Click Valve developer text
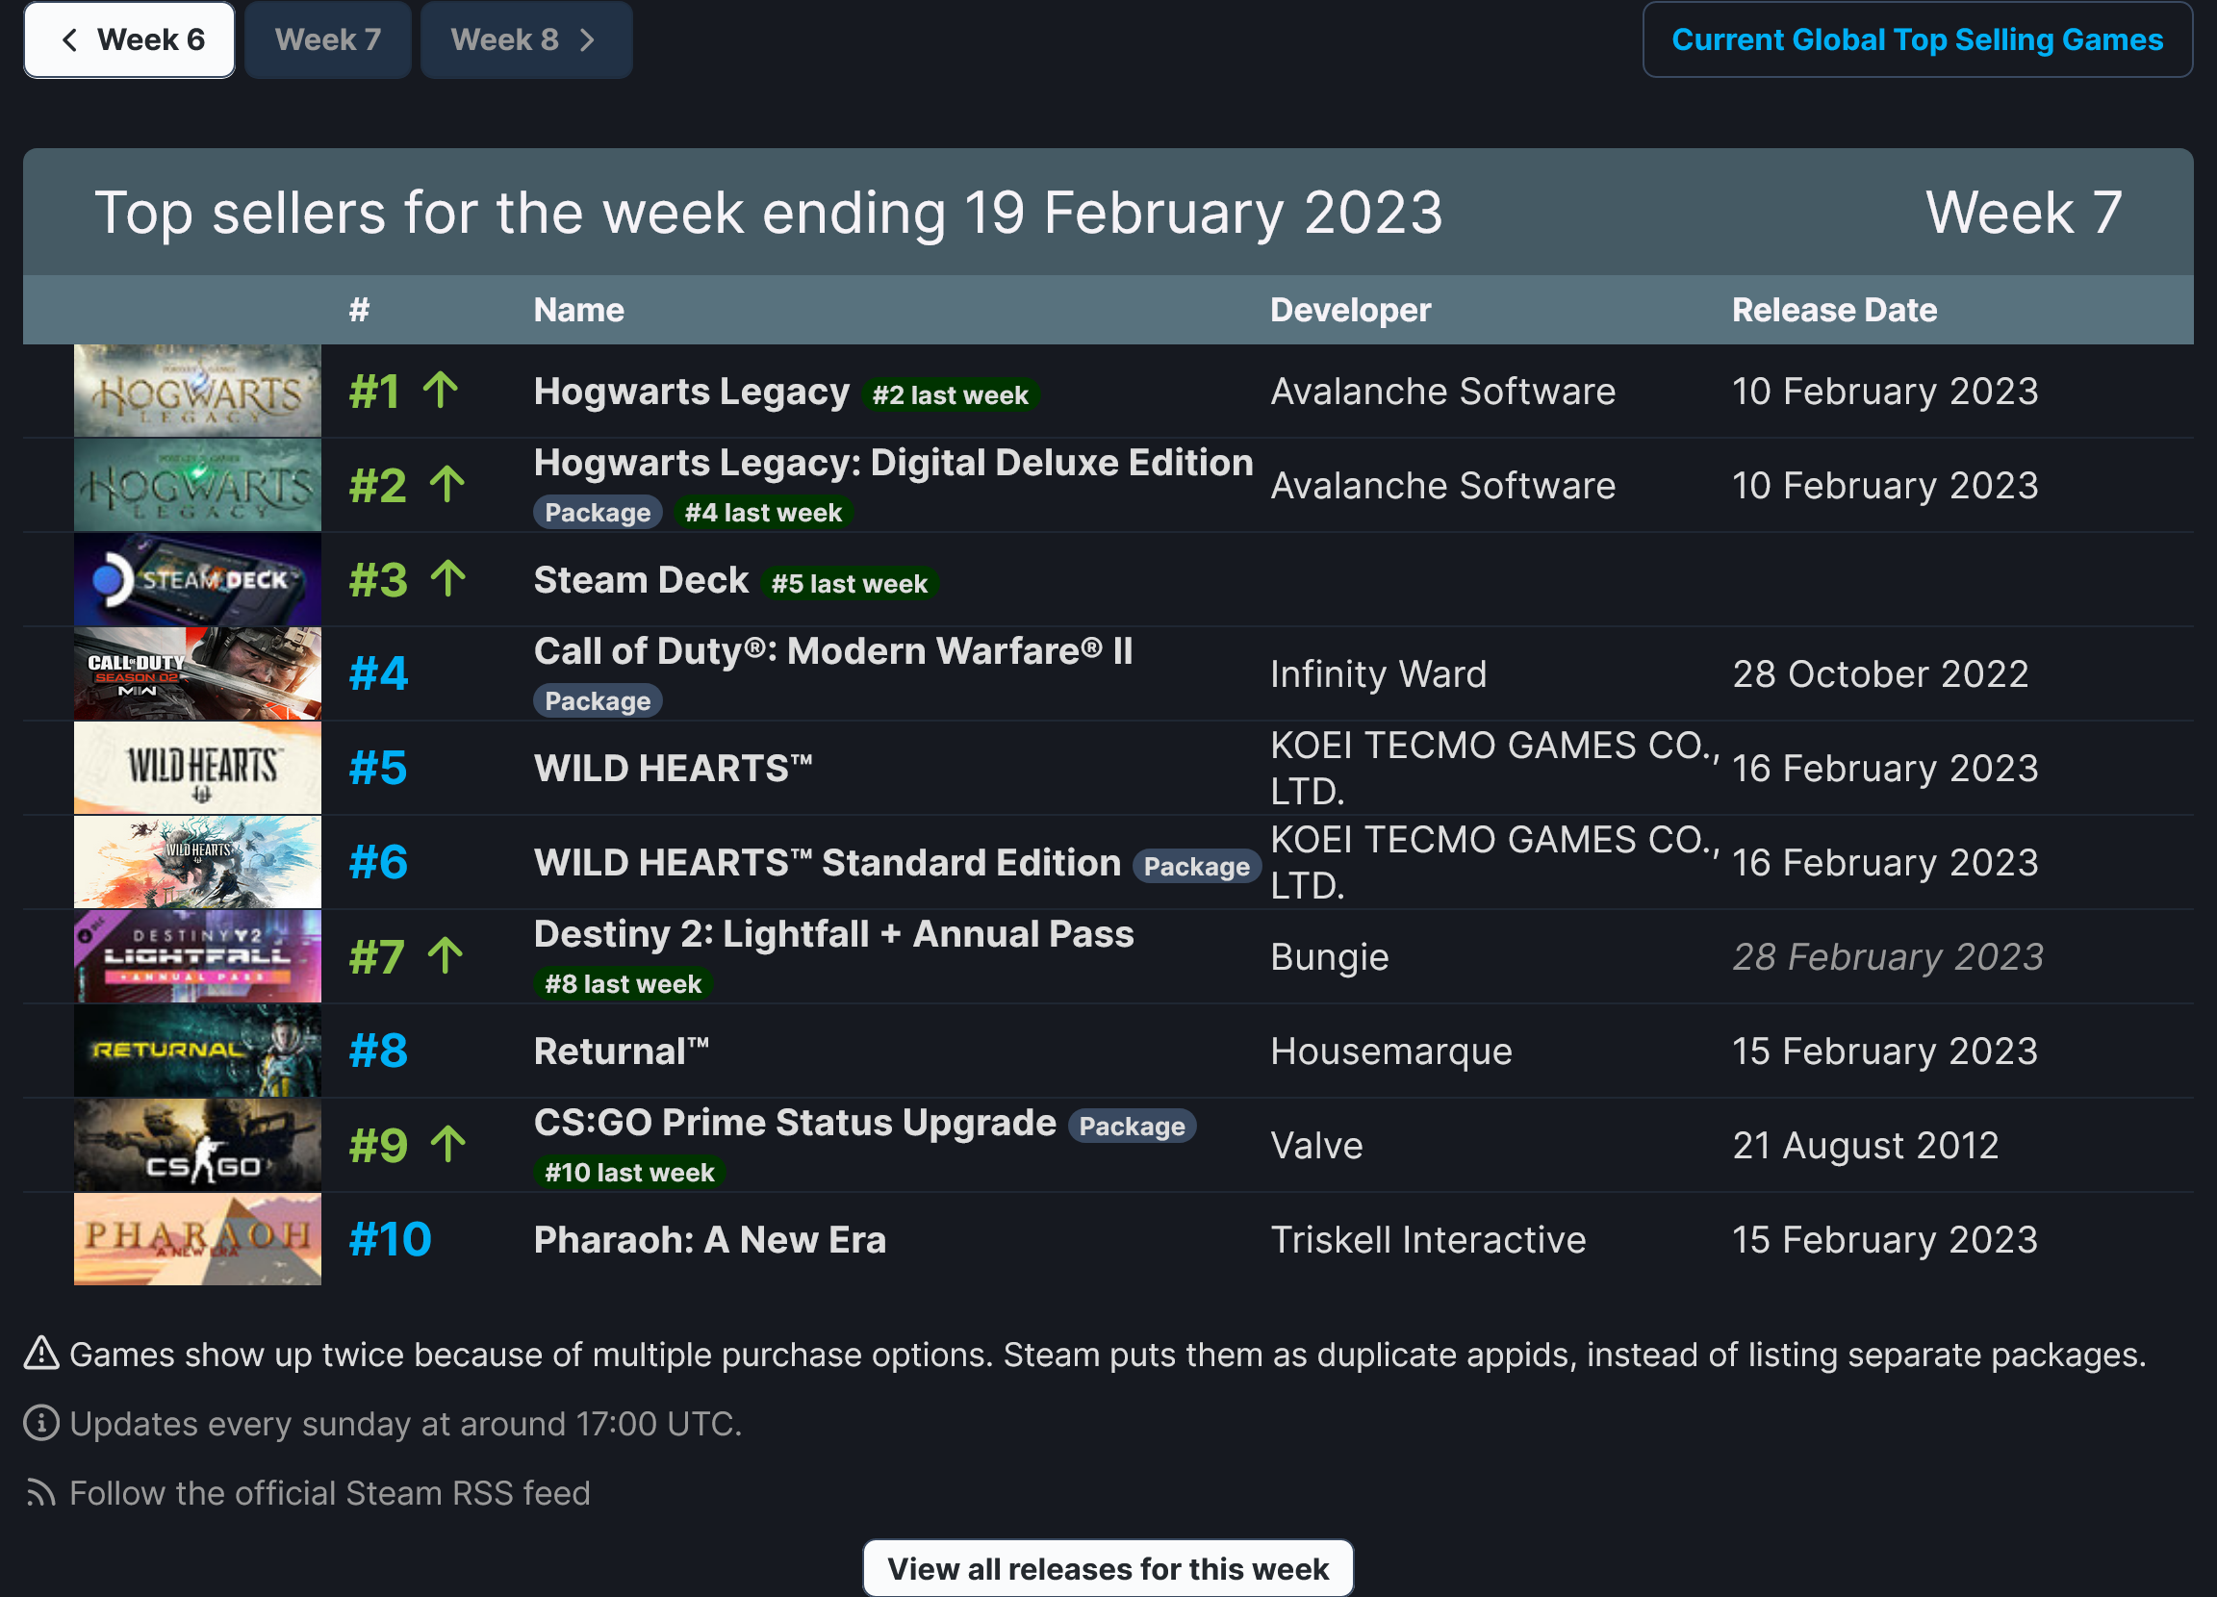Viewport: 2217px width, 1597px height. coord(1315,1145)
